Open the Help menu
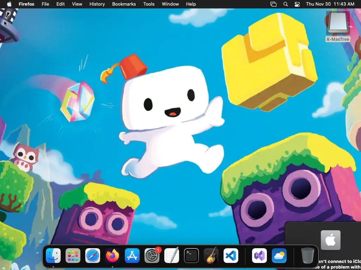Image resolution: width=361 pixels, height=270 pixels. coord(191,4)
